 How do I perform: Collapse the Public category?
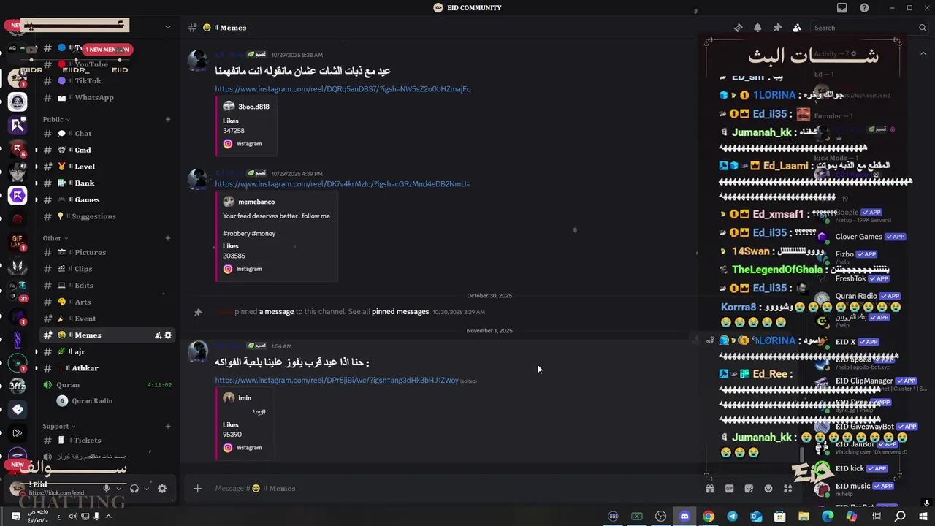(56, 119)
